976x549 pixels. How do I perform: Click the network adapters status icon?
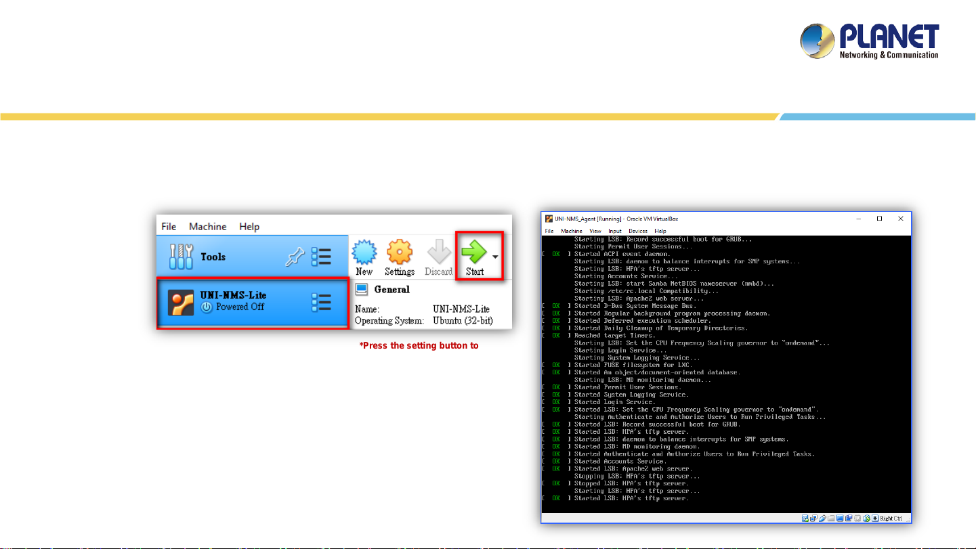pyautogui.click(x=813, y=518)
